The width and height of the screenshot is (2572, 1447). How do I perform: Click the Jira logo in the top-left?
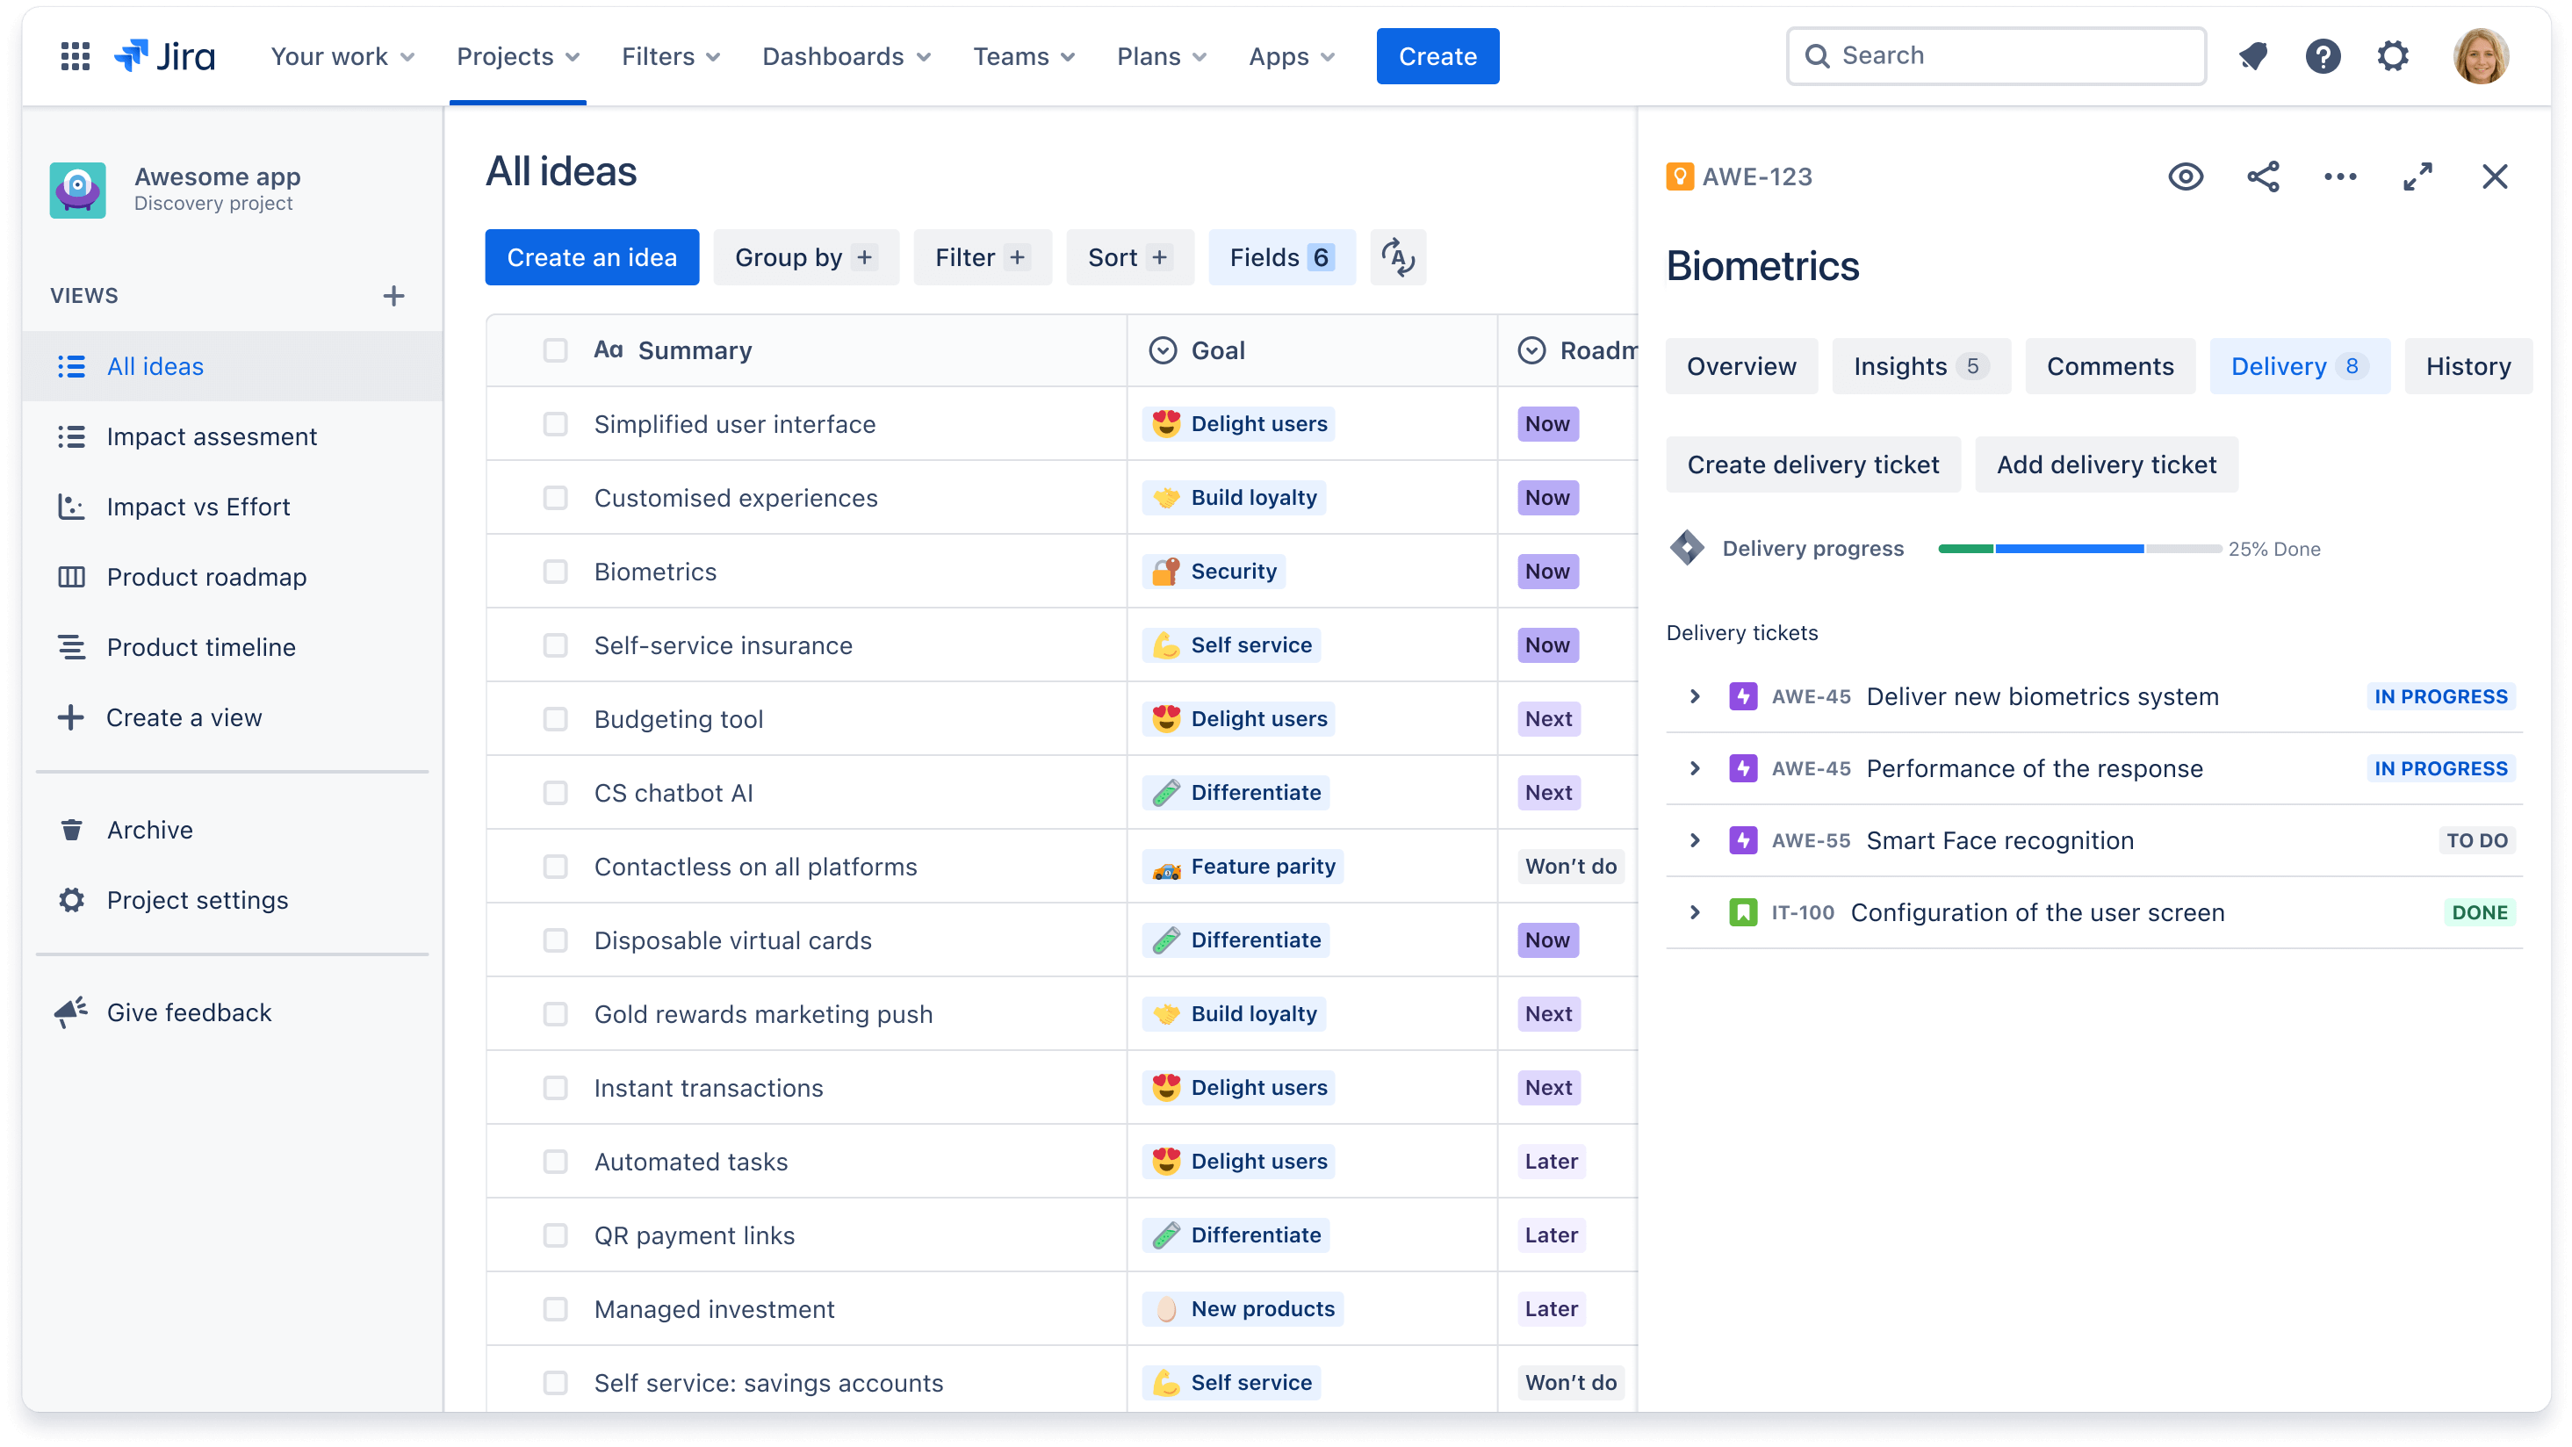point(164,56)
